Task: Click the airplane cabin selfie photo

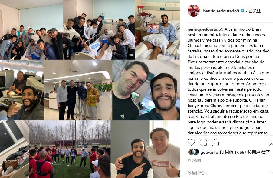Action: pos(22,90)
